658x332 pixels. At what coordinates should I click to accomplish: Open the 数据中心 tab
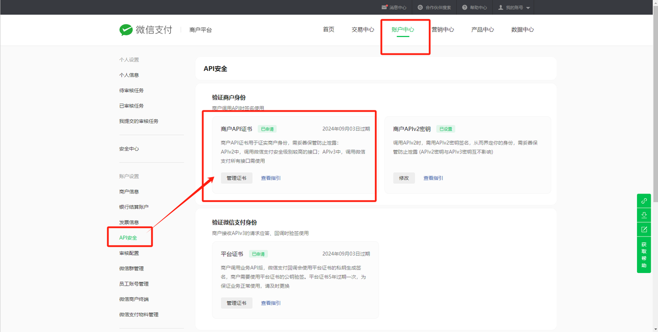click(522, 29)
